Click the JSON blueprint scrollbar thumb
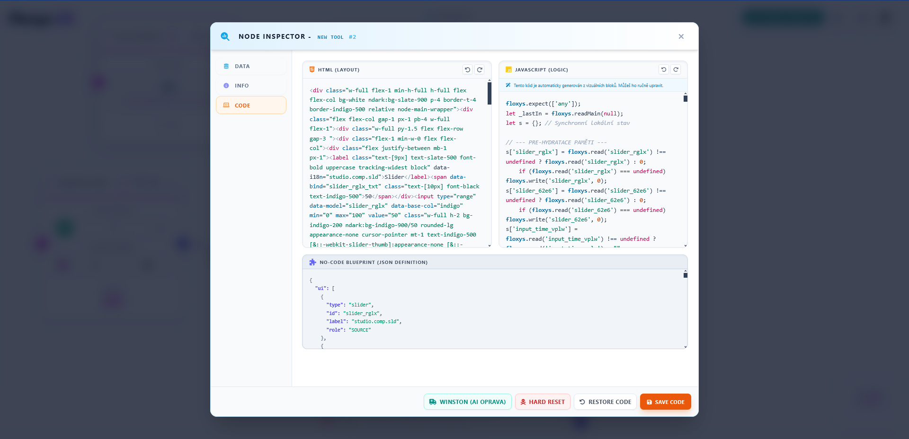The image size is (909, 439). [x=685, y=275]
